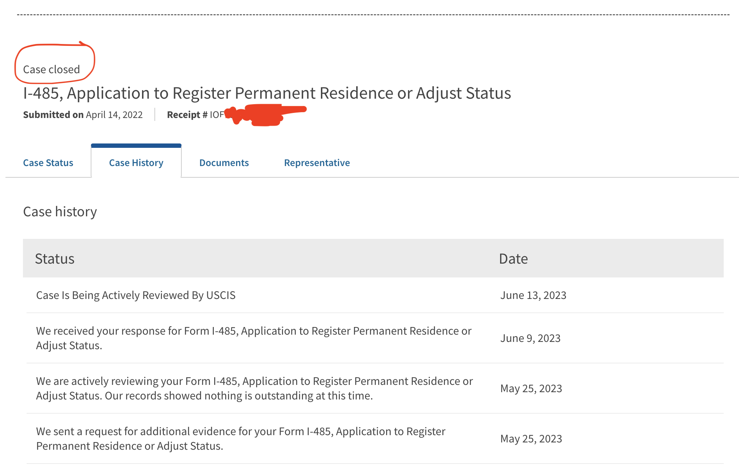739x465 pixels.
Task: Click the last May 25, 2023 date
Action: [x=531, y=439]
